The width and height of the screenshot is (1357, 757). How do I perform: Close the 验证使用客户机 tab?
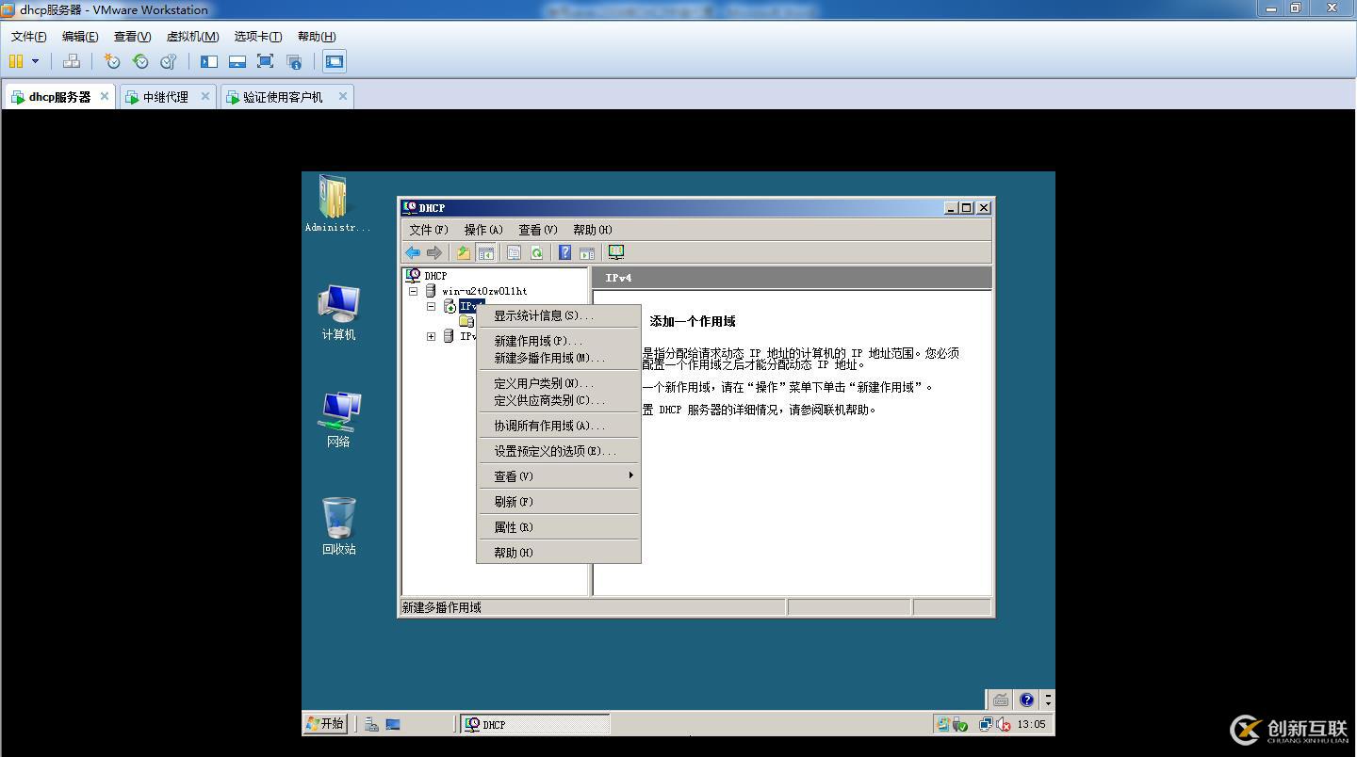[342, 96]
